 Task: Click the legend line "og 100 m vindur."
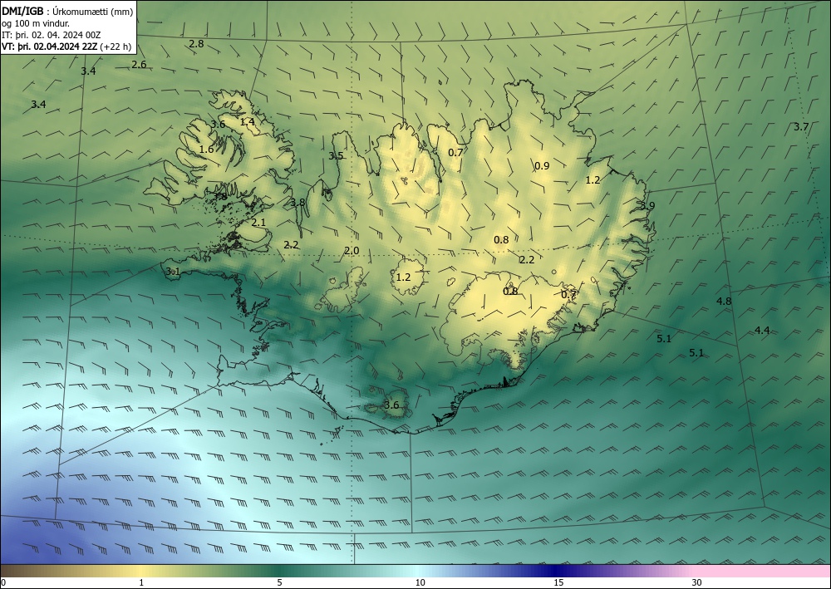click(36, 22)
